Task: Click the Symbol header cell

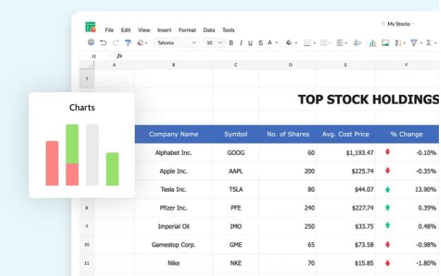Action: (x=236, y=134)
